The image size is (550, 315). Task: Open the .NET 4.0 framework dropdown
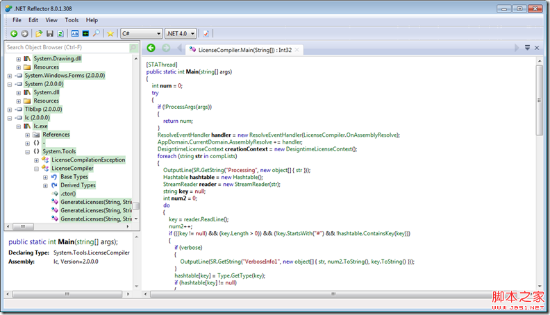click(x=181, y=33)
